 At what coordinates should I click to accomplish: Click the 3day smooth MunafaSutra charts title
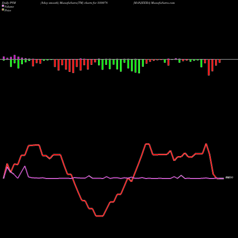74,3
